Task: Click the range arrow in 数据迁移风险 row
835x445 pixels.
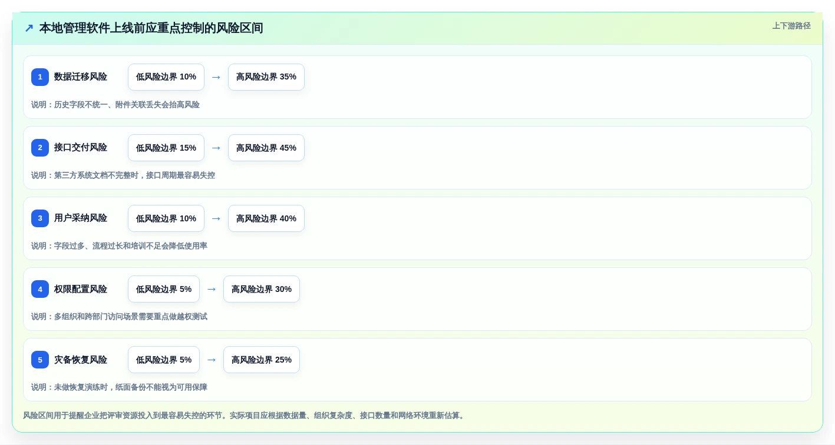Action: pos(216,77)
